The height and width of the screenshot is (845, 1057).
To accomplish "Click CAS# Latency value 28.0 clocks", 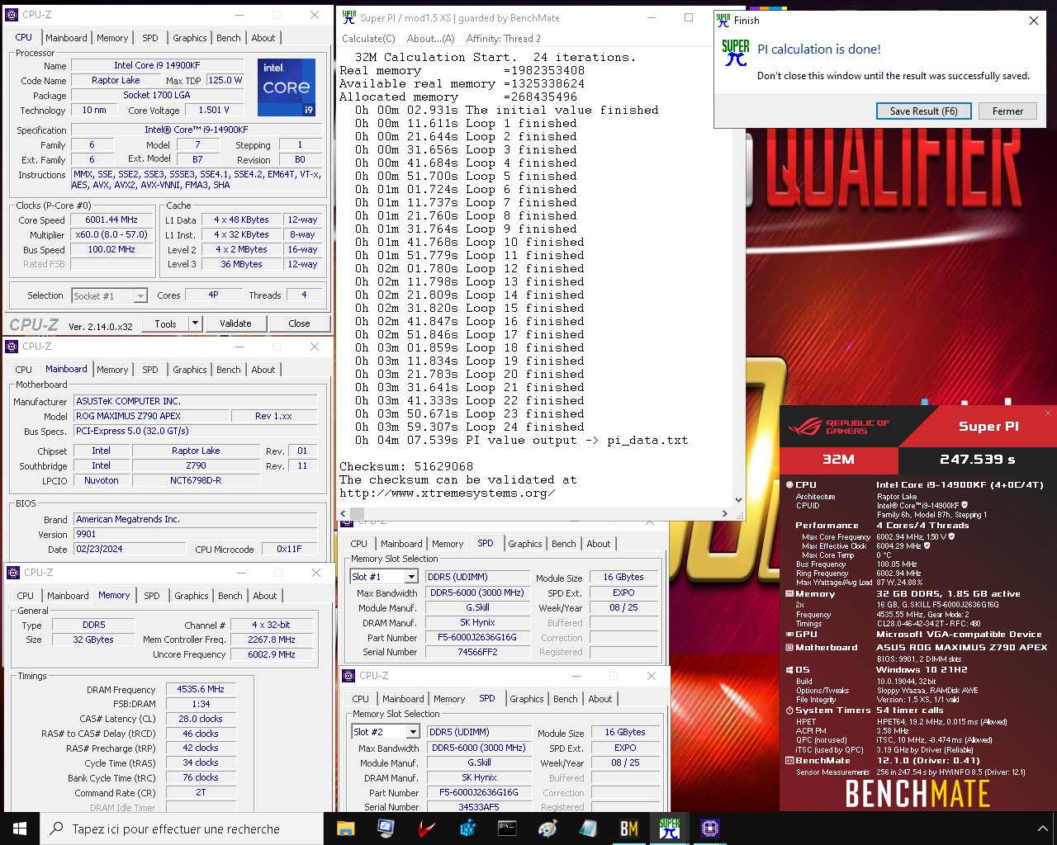I will [201, 719].
